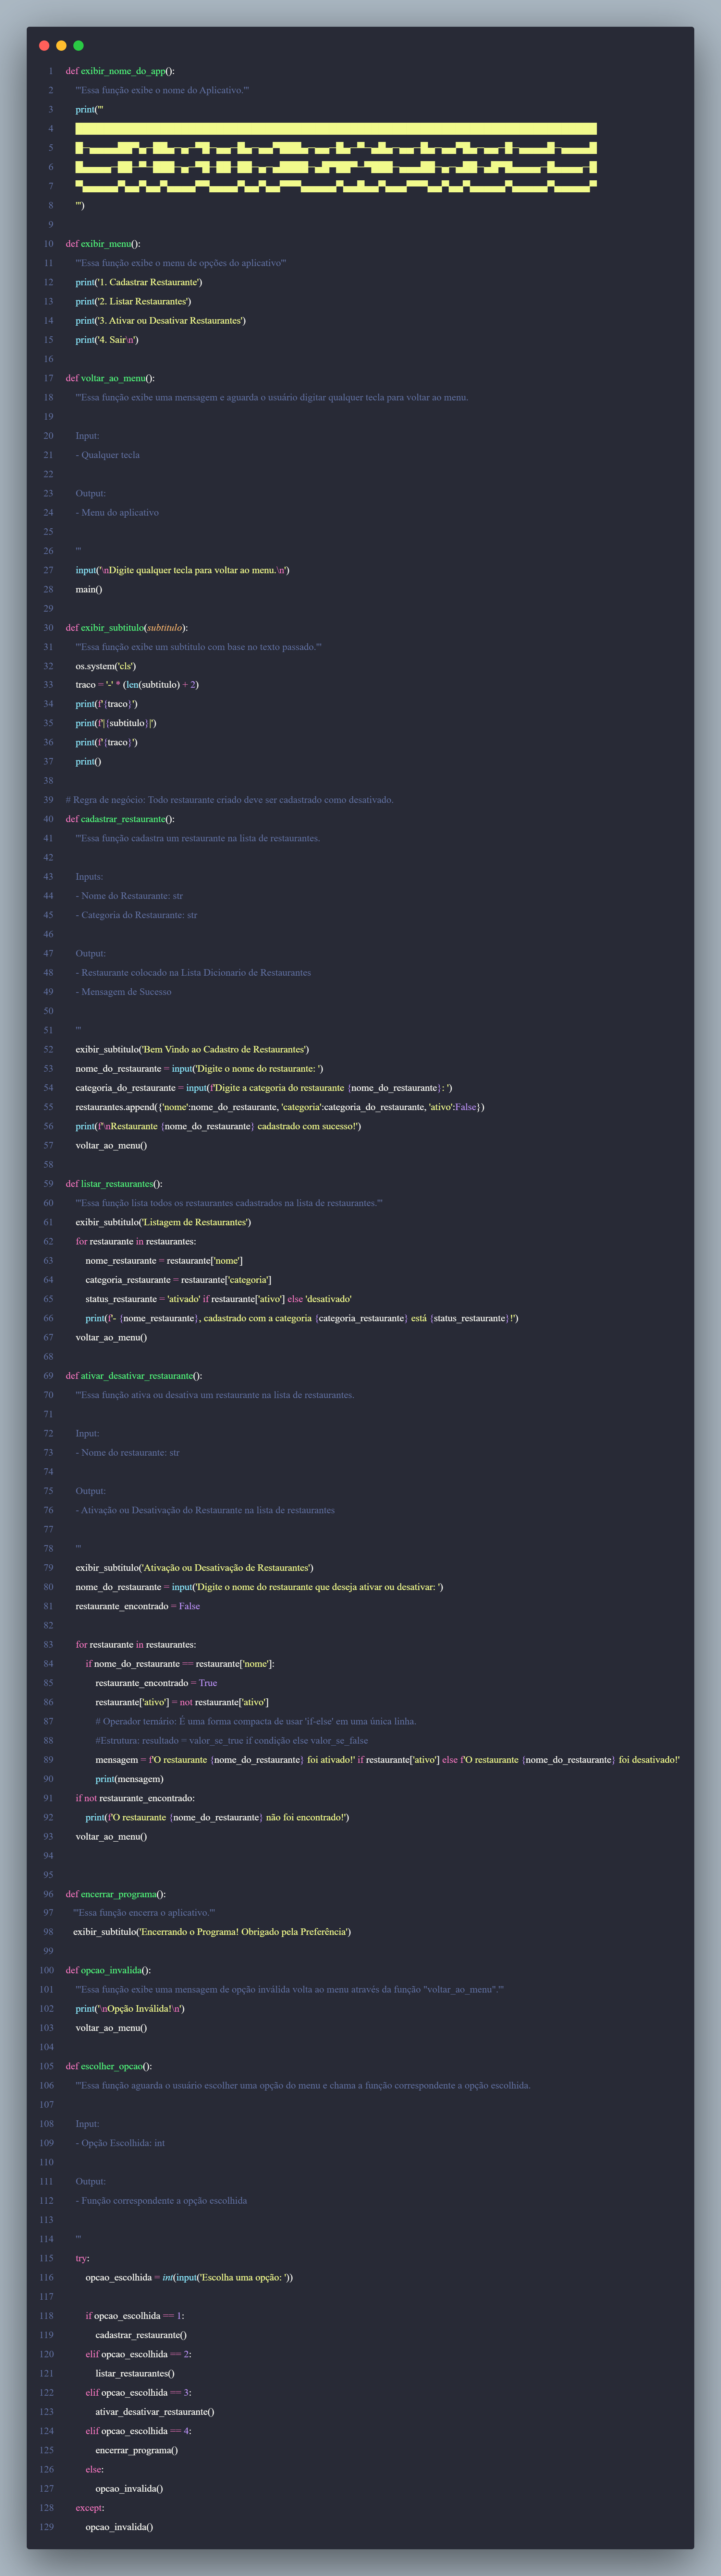Select 'Ativação ou Desativação de Restaurantes' subtitle line

click(x=194, y=1568)
